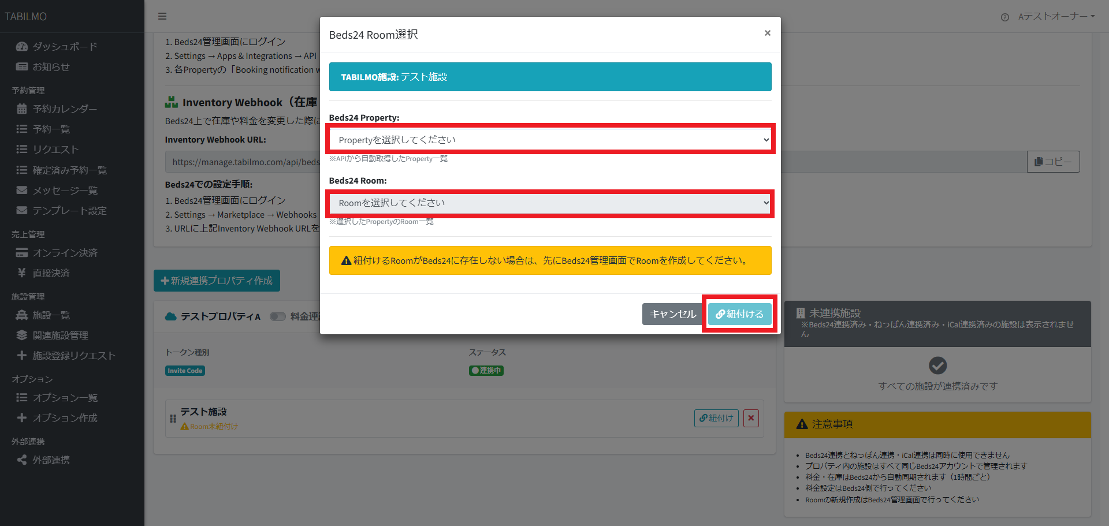
Task: Click the red × remove icon for テスト施設
Action: click(750, 418)
